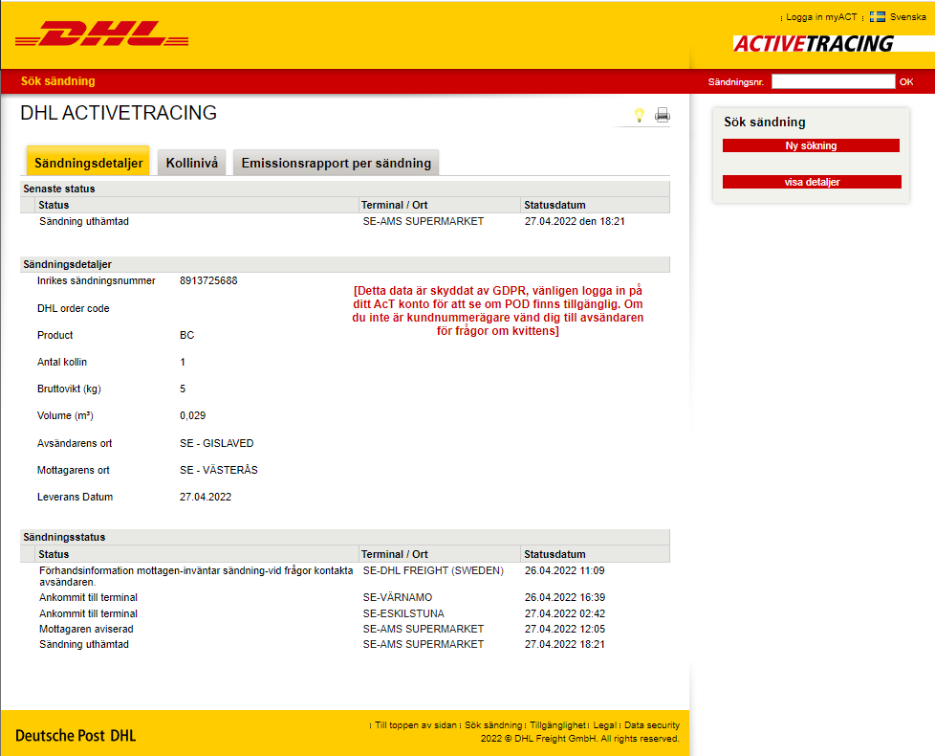Click the Deutsche Post DHL footer logo

[x=76, y=735]
